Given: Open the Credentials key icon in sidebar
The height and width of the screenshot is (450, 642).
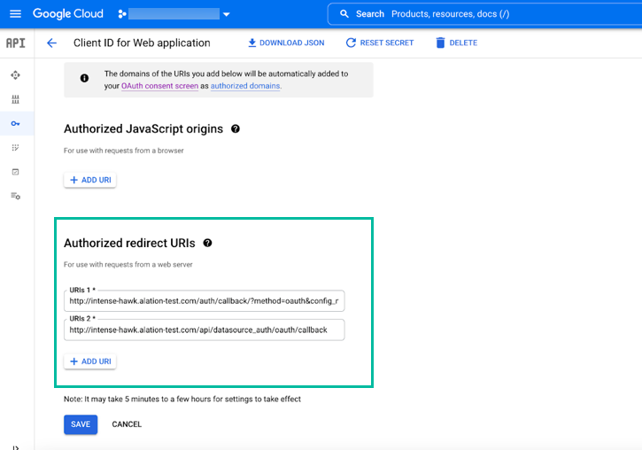Looking at the screenshot, I should point(16,123).
